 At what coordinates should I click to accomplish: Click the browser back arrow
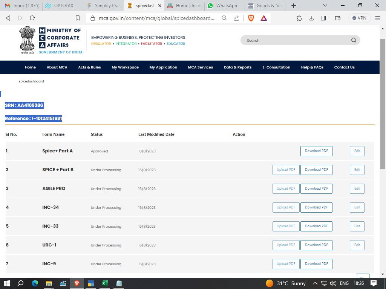(8, 18)
